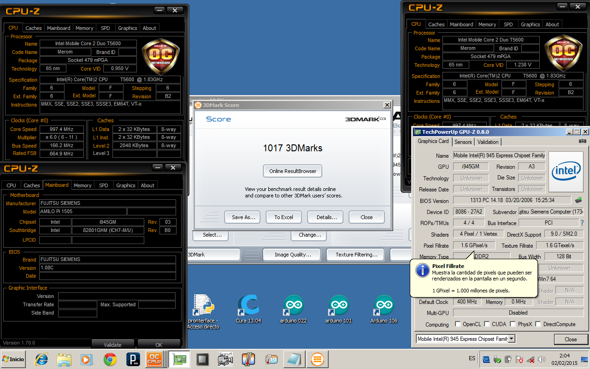
Task: Click the ES language indicator
Action: coord(472,358)
